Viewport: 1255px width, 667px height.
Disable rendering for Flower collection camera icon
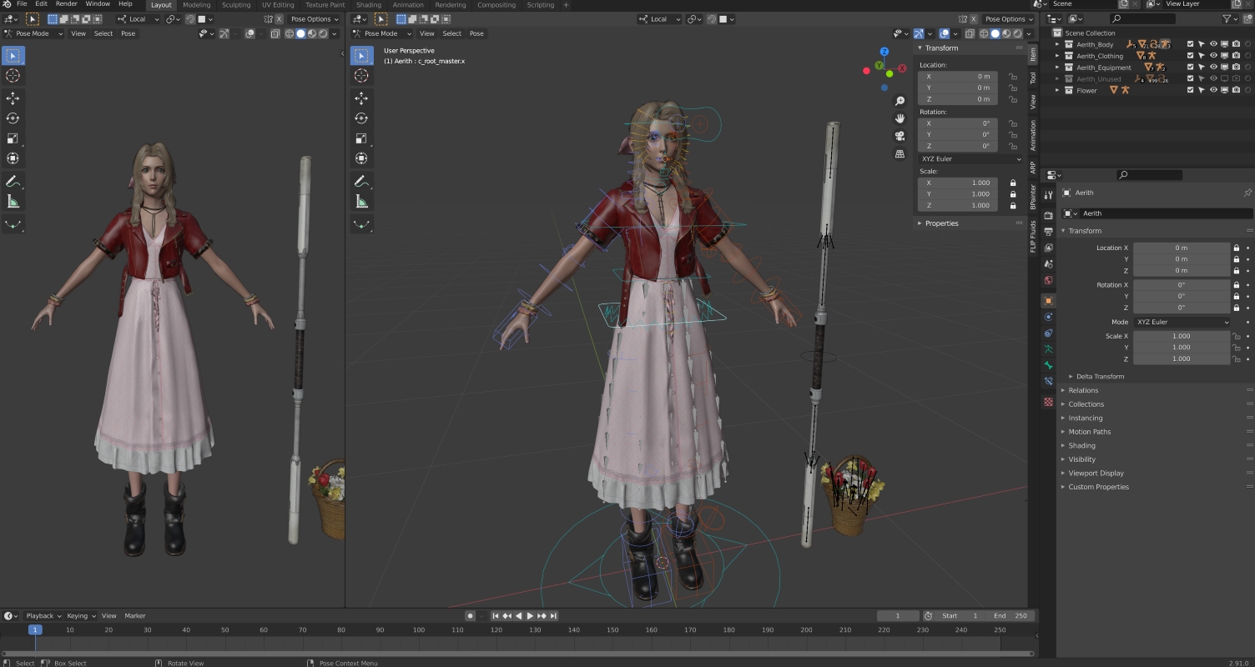coord(1236,90)
